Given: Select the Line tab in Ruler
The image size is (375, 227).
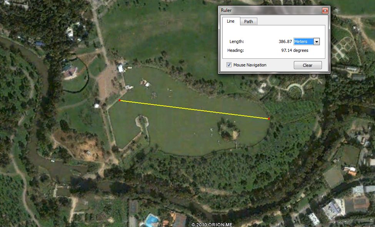Looking at the screenshot, I should 230,21.
